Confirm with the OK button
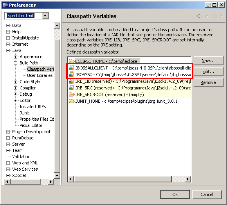 click(175, 194)
